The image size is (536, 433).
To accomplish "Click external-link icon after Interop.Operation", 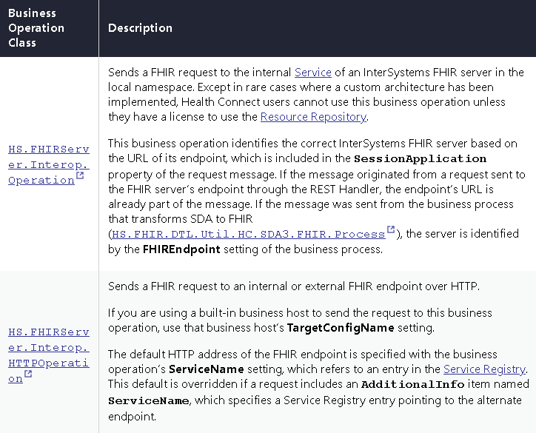I will point(80,177).
